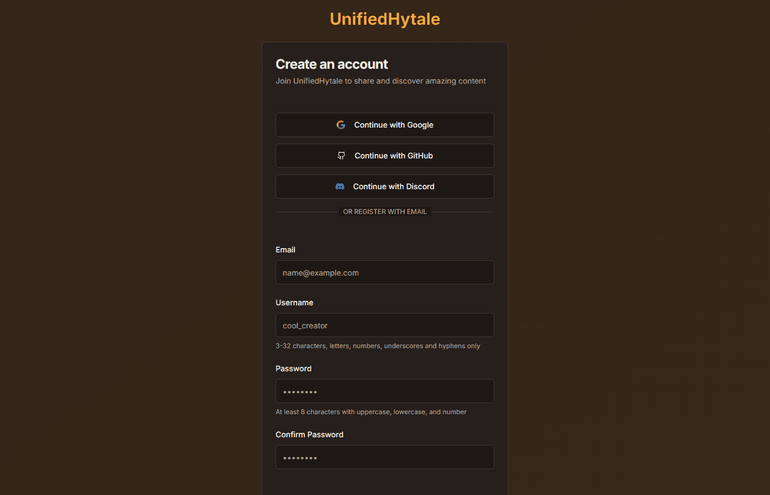The width and height of the screenshot is (770, 495).
Task: Click the "OR REGISTER WITH EMAIL" divider text
Action: click(385, 212)
